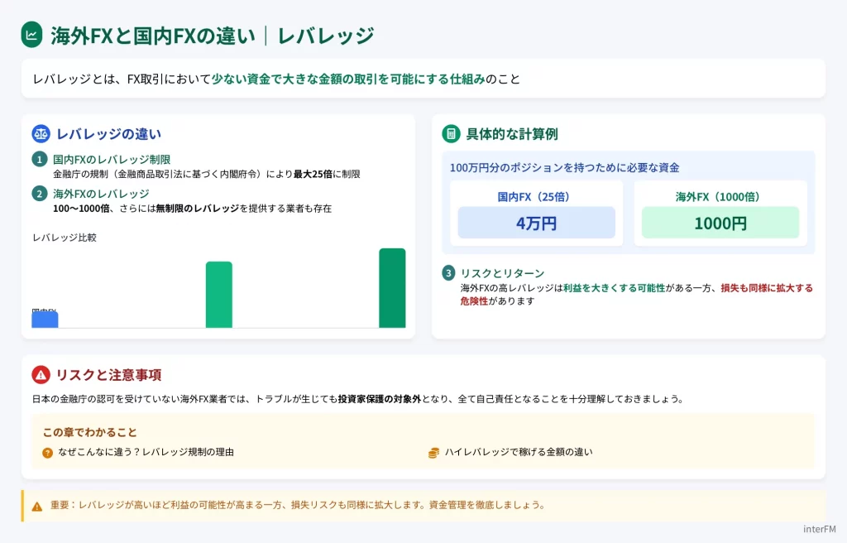The width and height of the screenshot is (847, 543).
Task: Select the number 3 badge
Action: 448,273
